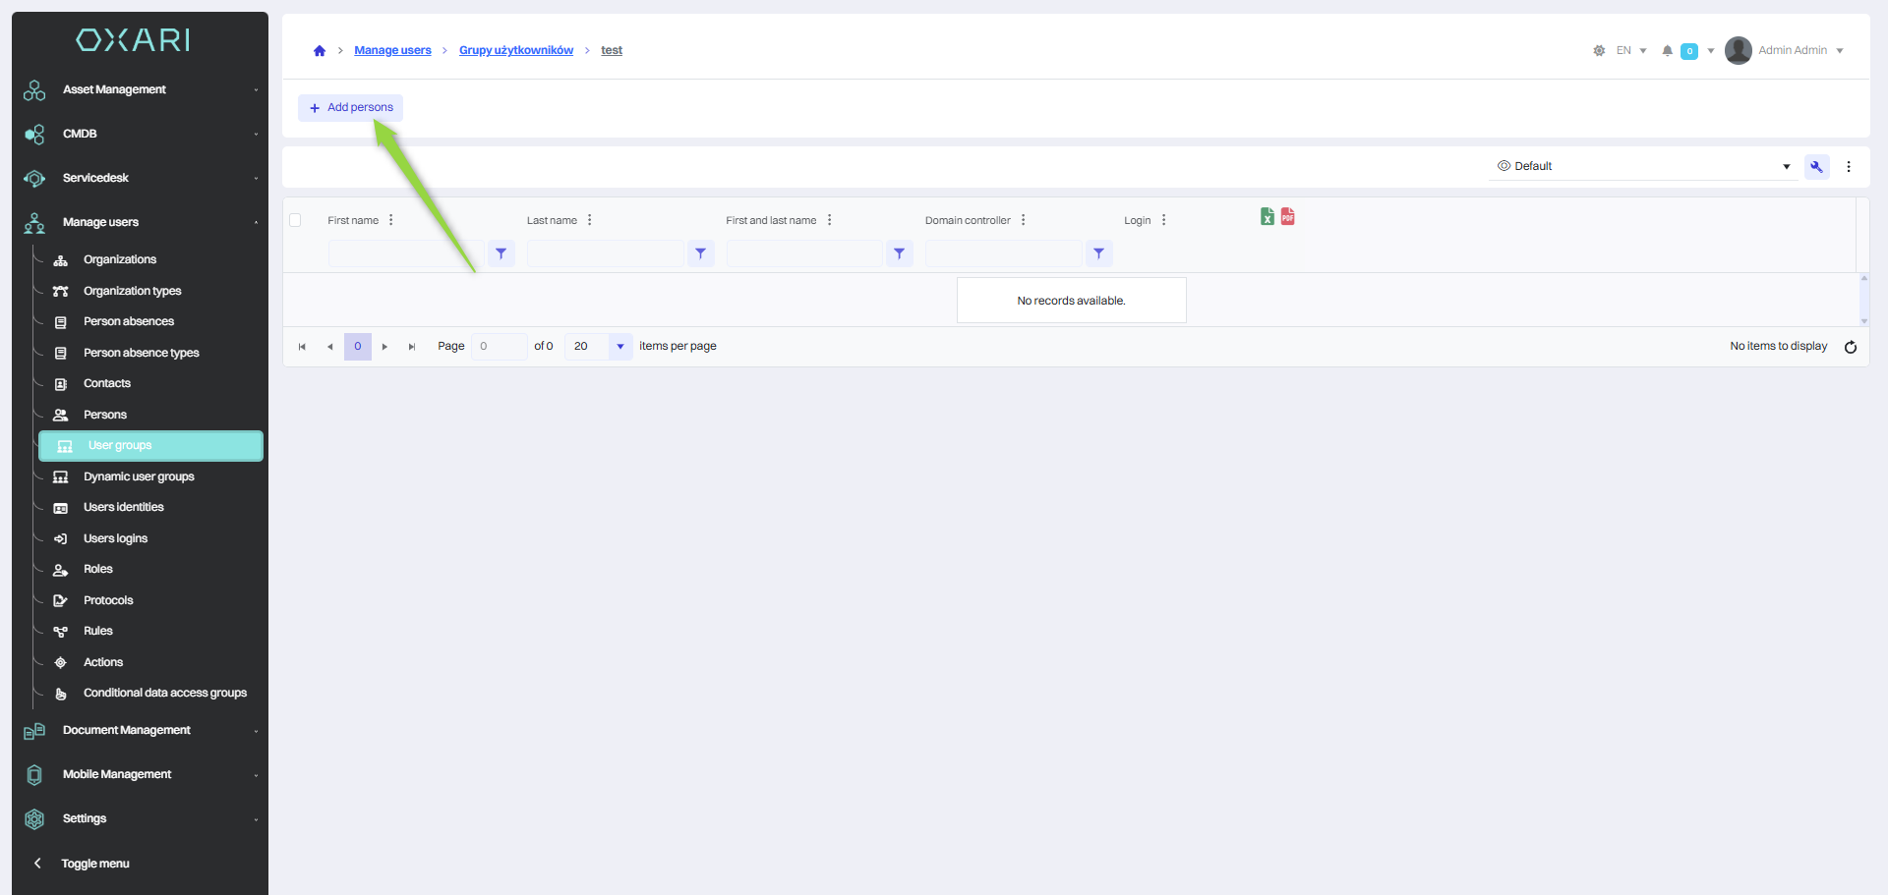The height and width of the screenshot is (895, 1888).
Task: Refresh the table with the reload icon
Action: [x=1850, y=347]
